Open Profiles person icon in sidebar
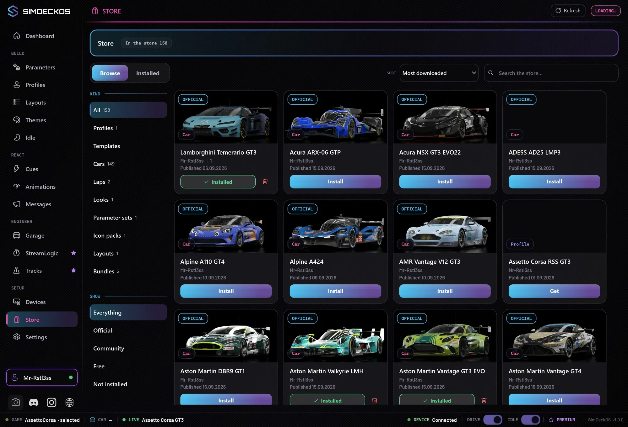Screen dimensions: 628x427 pos(17,85)
